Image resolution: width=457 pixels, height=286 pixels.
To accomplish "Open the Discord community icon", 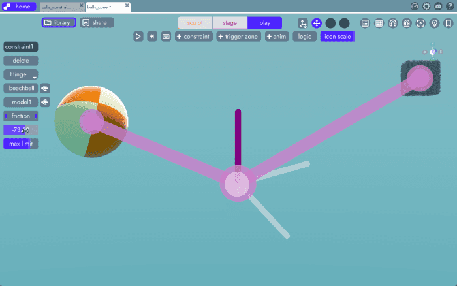I will [438, 6].
